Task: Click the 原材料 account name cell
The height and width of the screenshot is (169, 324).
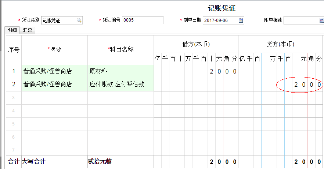Action: pyautogui.click(x=120, y=71)
